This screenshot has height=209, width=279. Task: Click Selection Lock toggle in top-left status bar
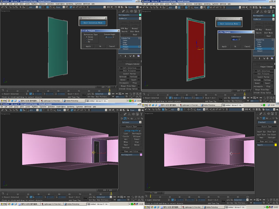click(x=27, y=94)
